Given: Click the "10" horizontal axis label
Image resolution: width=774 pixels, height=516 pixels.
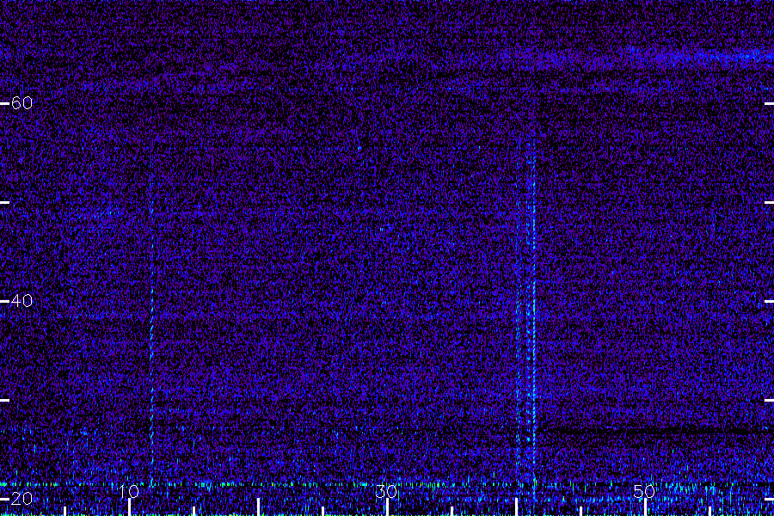Looking at the screenshot, I should 129,491.
